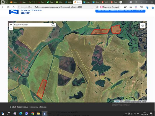This screenshot has height=116, width=155.
Task: Go back to the previous page
Action: point(3,7)
